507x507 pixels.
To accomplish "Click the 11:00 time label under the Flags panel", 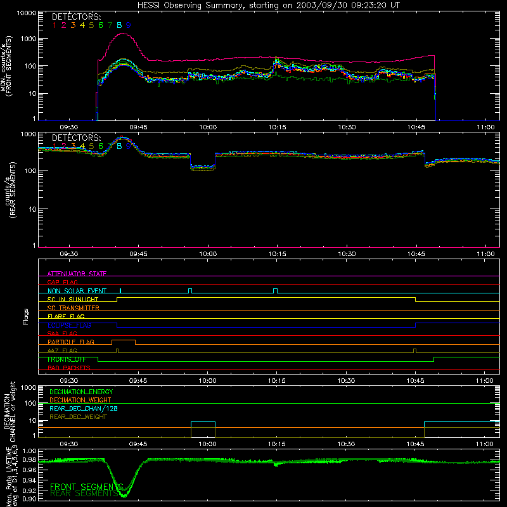I will coord(484,381).
